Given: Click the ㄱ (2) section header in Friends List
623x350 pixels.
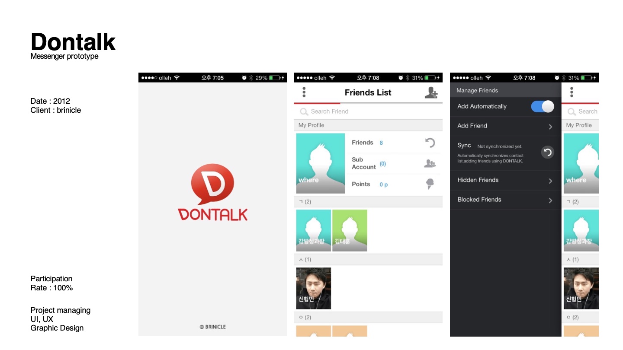Looking at the screenshot, I should tap(368, 202).
